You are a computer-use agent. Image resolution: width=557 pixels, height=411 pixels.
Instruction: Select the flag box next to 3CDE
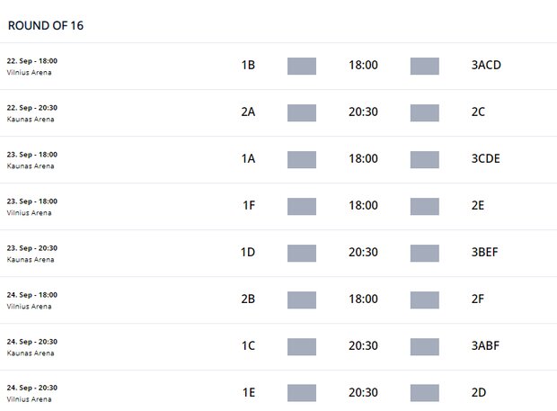click(424, 159)
